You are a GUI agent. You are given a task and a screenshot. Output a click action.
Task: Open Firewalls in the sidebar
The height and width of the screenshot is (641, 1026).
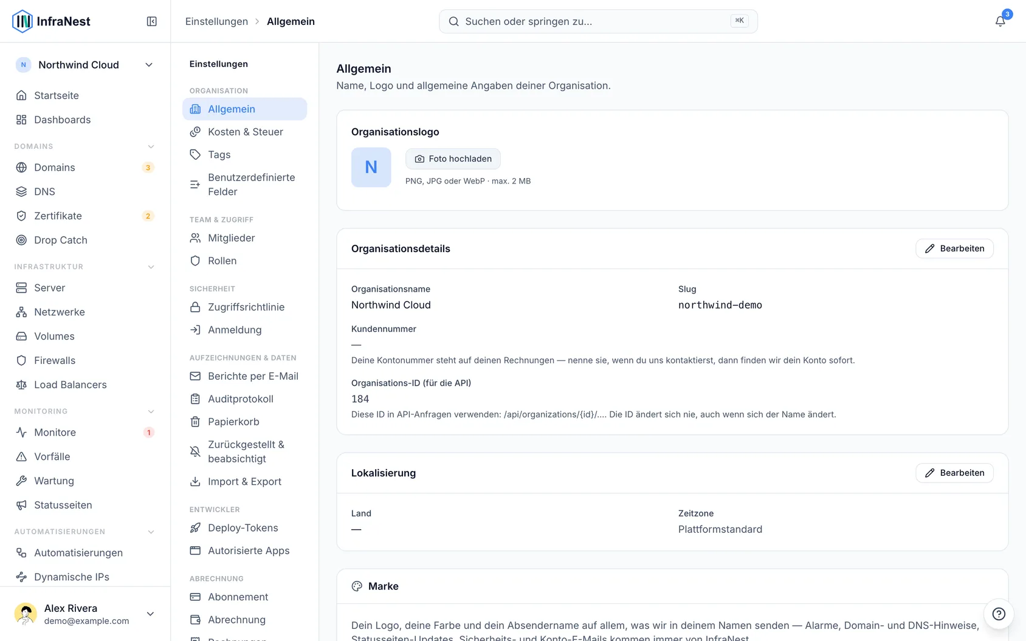[85, 361]
